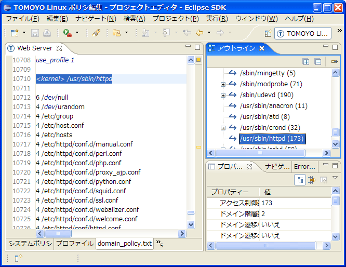Click Expand All in outline toolbar
The height and width of the screenshot is (267, 346).
coord(306,62)
